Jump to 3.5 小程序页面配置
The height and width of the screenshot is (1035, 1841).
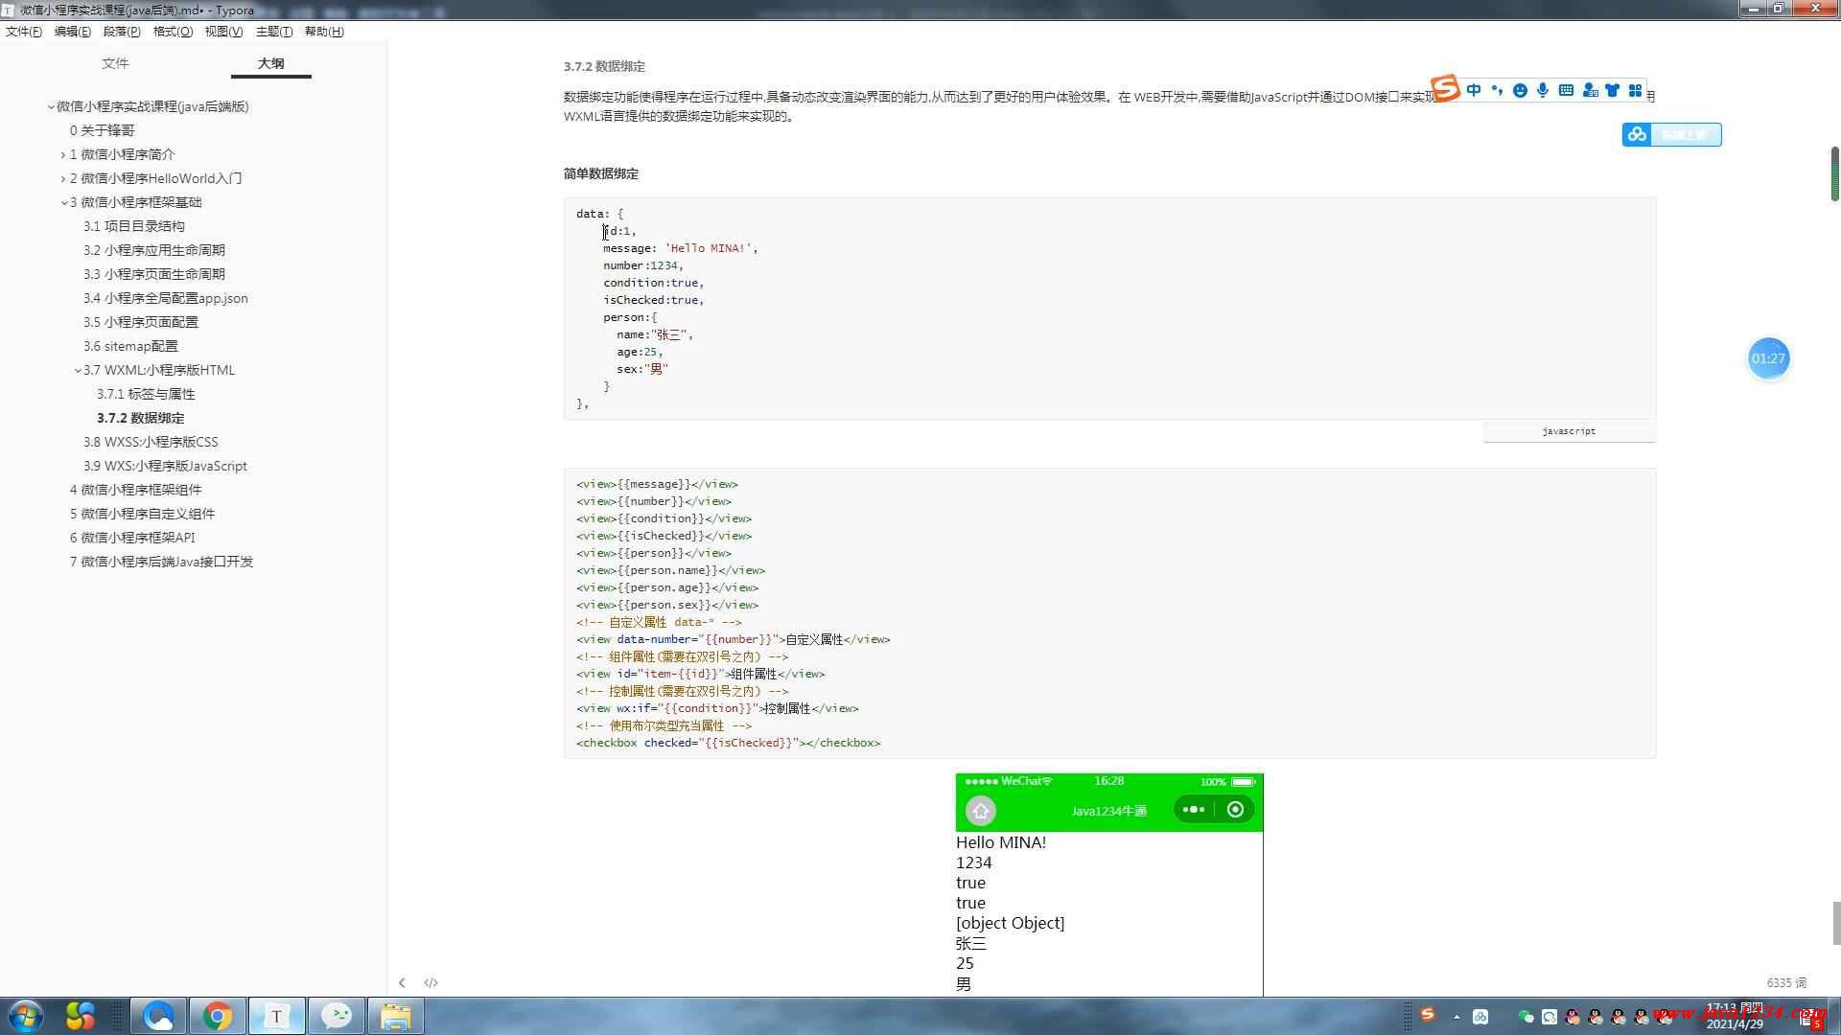coord(140,322)
